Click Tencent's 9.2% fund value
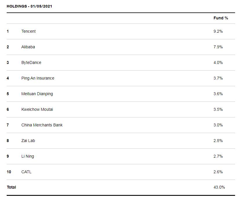Viewport: 240px width, 199px height. [218, 31]
